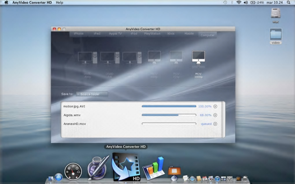Click the 100.00% progress value
Screen dimensions: 295x184
pyautogui.click(x=205, y=106)
